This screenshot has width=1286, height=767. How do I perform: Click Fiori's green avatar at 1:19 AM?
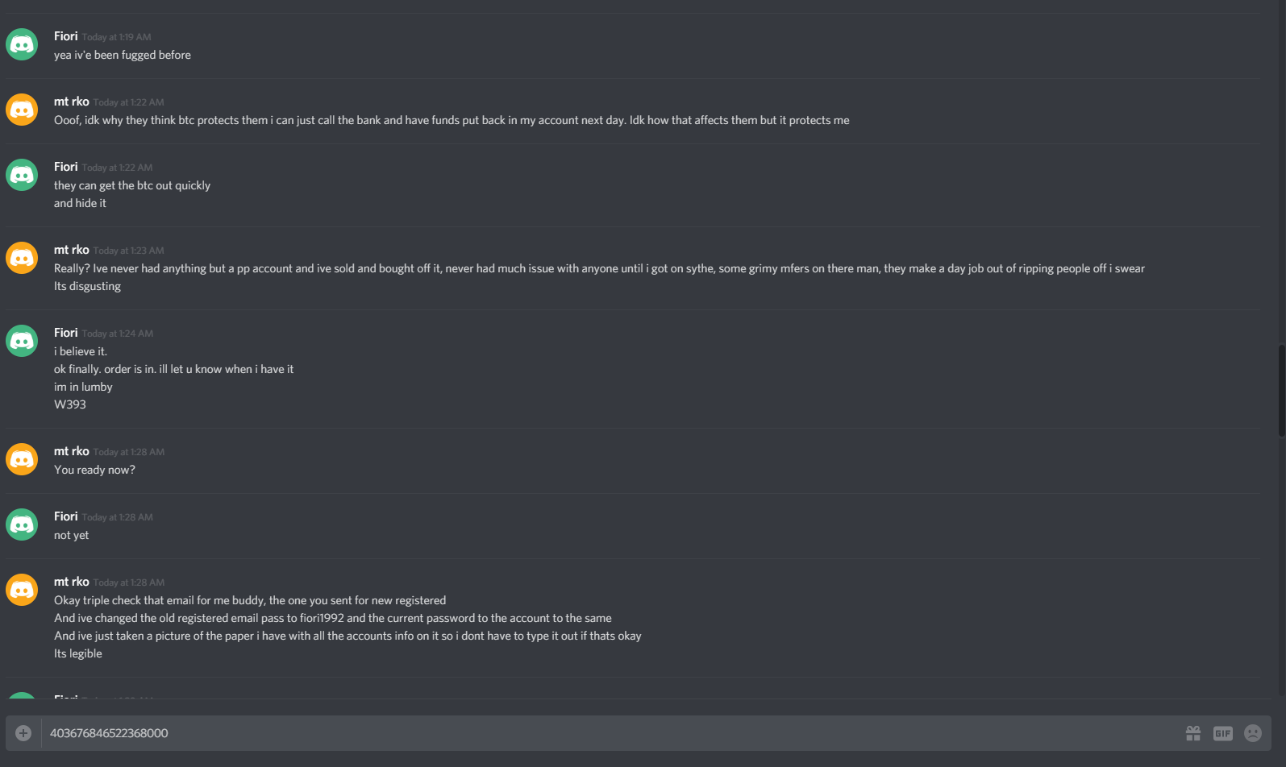point(22,44)
